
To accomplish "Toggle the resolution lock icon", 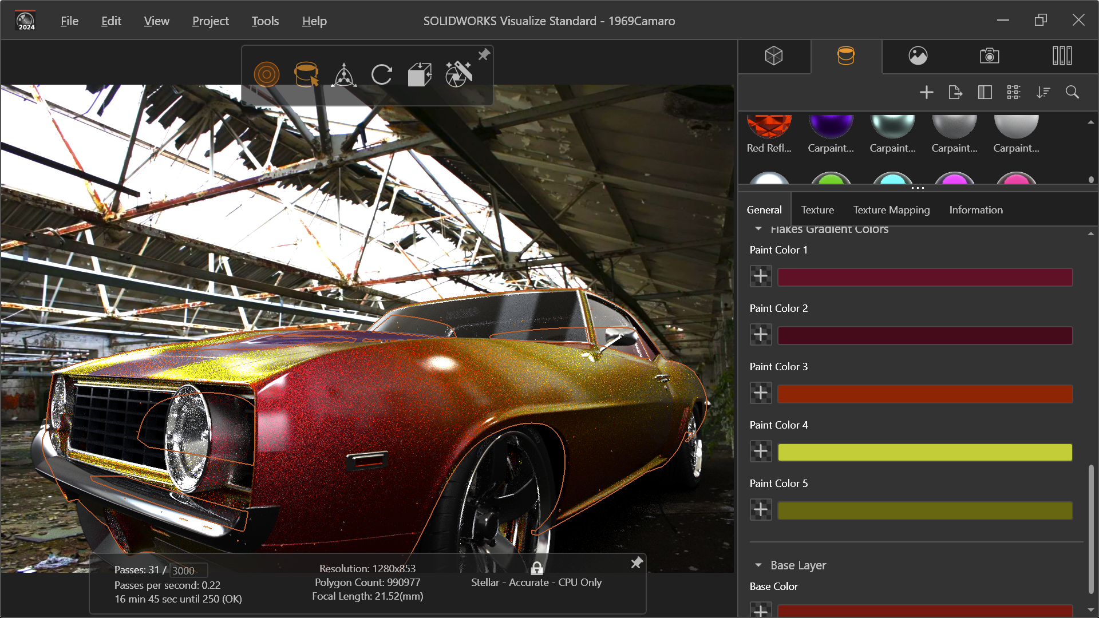I will tap(536, 568).
